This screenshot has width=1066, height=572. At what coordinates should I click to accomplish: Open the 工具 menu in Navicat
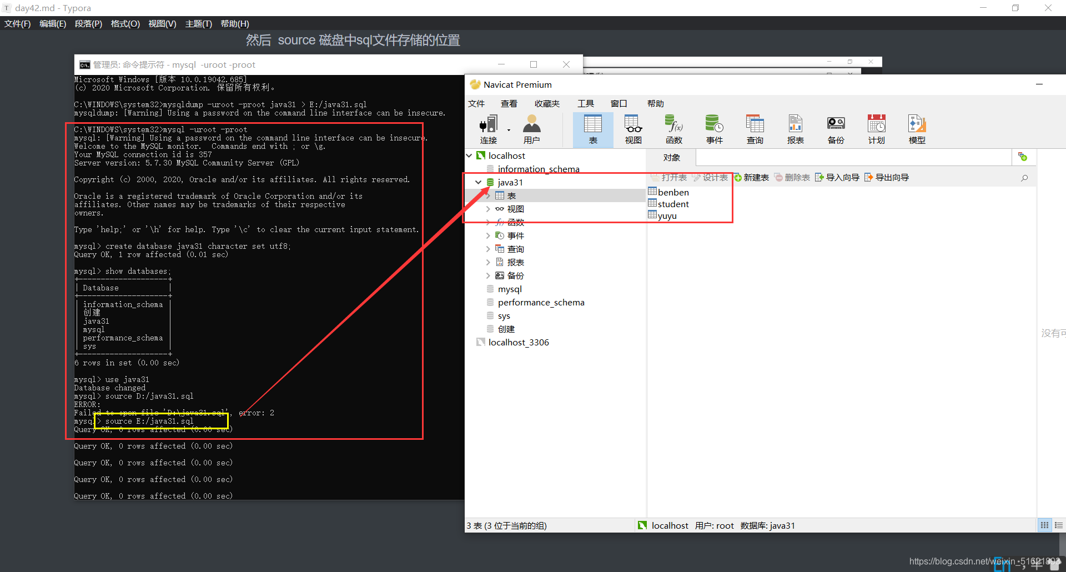(586, 103)
